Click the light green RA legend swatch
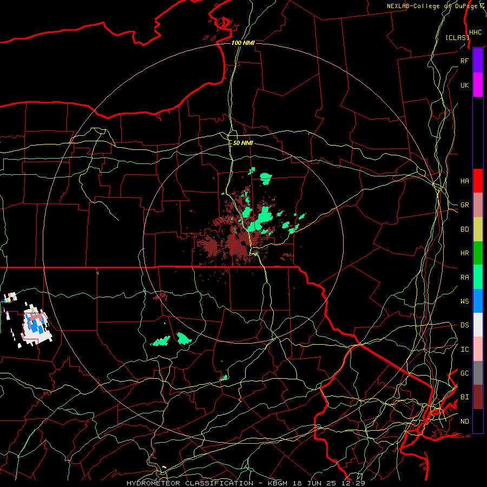Image resolution: width=487 pixels, height=487 pixels. pos(478,277)
